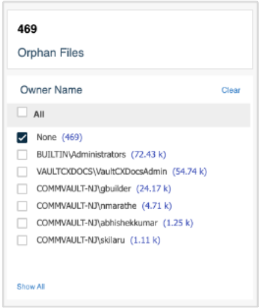259x308 pixels.
Task: Click the (72.43 k) file count
Action: (148, 154)
